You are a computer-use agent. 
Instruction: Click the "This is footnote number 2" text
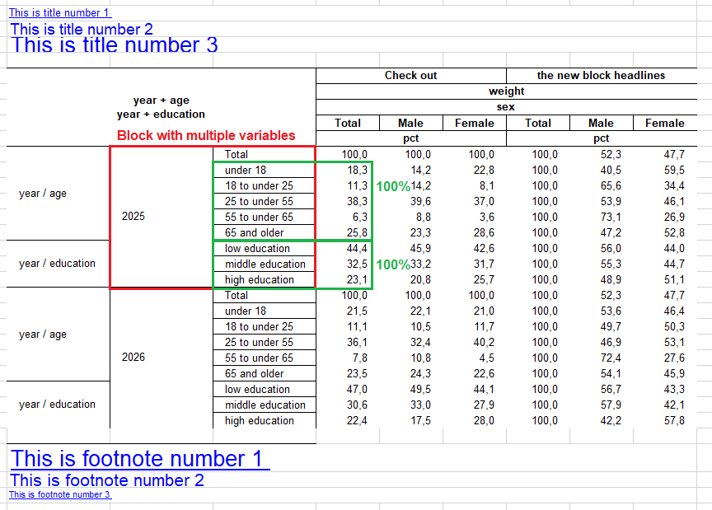pyautogui.click(x=106, y=480)
